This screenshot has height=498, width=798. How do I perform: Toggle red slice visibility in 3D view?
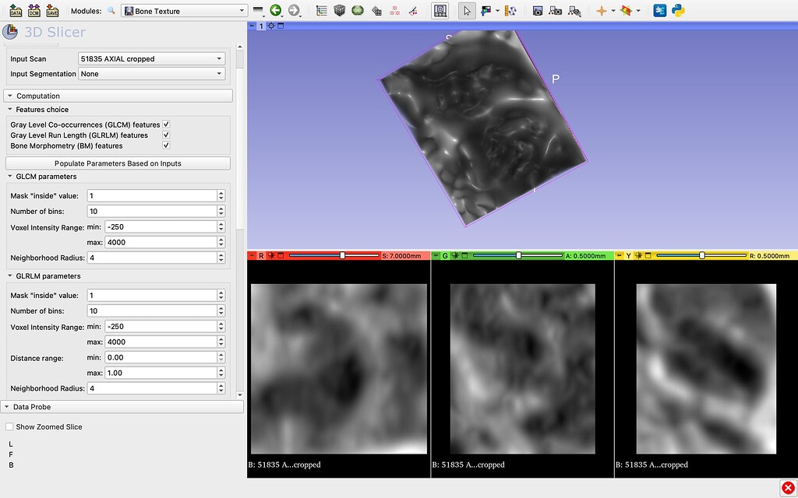coord(271,254)
